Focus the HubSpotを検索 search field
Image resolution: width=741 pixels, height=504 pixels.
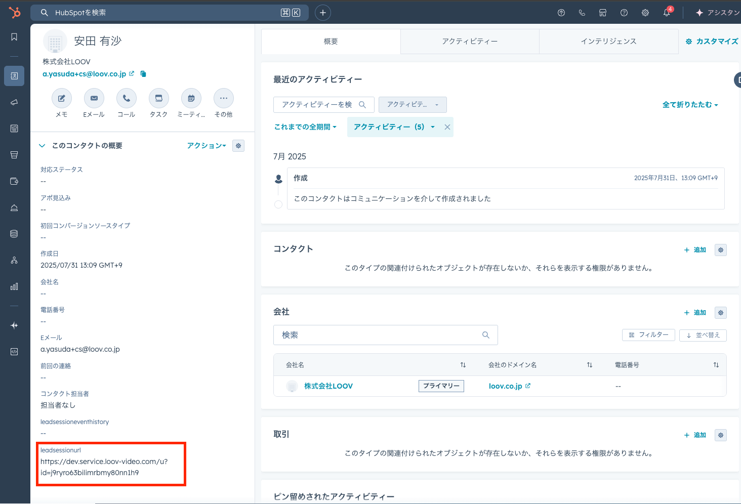[x=169, y=13]
